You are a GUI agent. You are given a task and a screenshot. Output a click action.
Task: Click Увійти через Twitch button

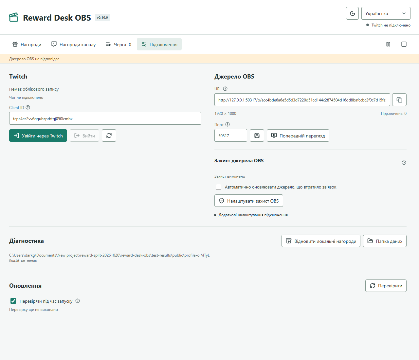point(38,135)
